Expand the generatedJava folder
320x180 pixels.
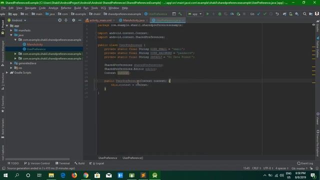point(11,63)
